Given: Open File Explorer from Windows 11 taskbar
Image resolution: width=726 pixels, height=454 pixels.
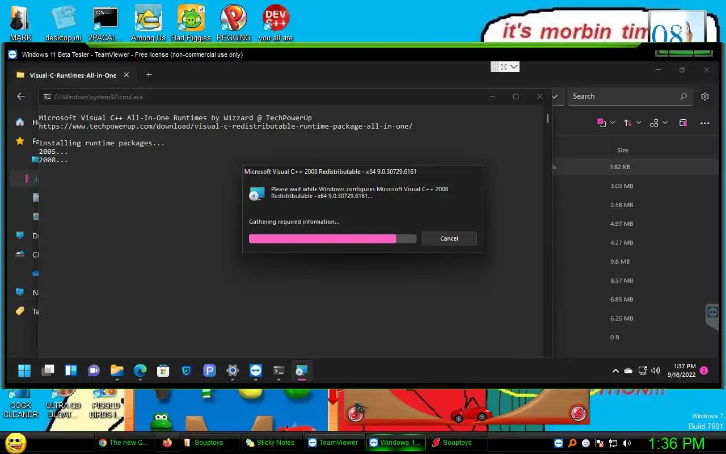Looking at the screenshot, I should click(x=117, y=371).
